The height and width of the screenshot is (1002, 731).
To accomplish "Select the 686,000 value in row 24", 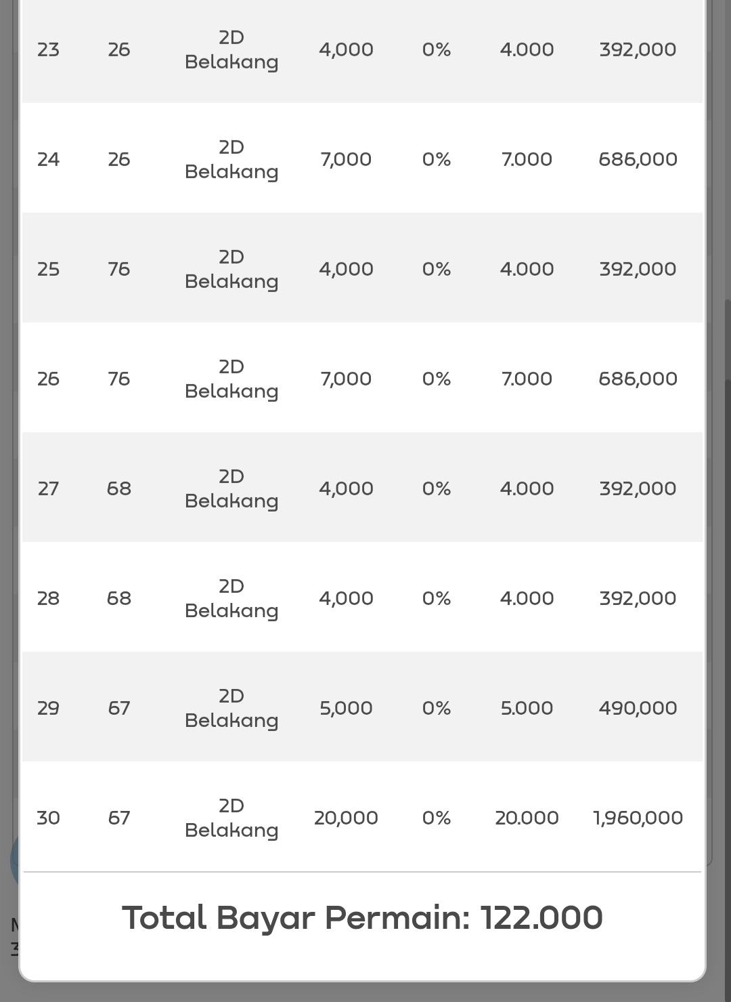I will (x=638, y=159).
